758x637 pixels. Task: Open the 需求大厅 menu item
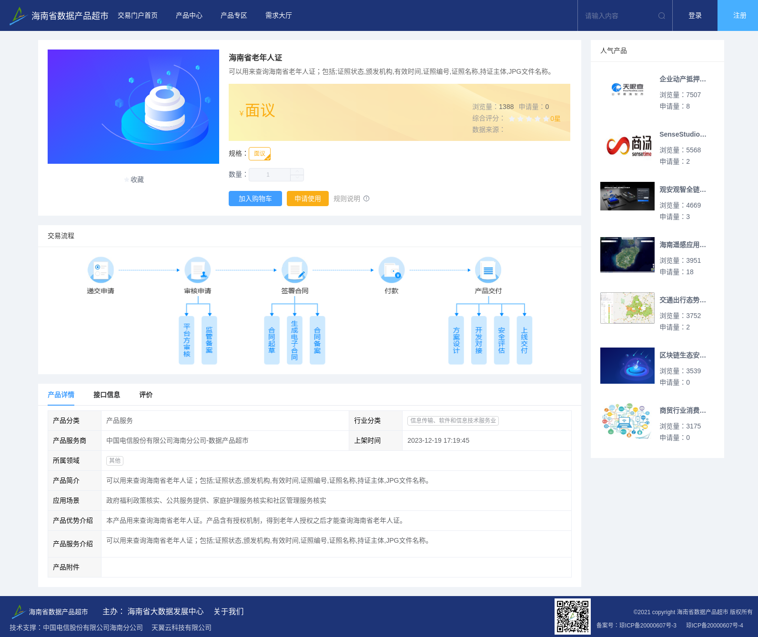coord(279,16)
